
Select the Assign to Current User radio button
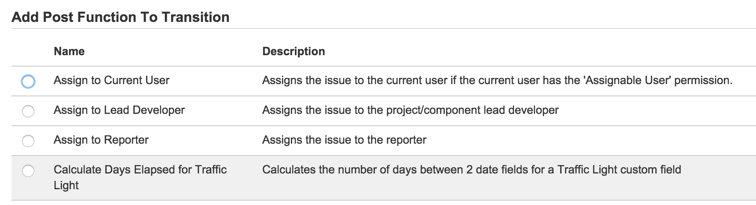click(x=28, y=81)
